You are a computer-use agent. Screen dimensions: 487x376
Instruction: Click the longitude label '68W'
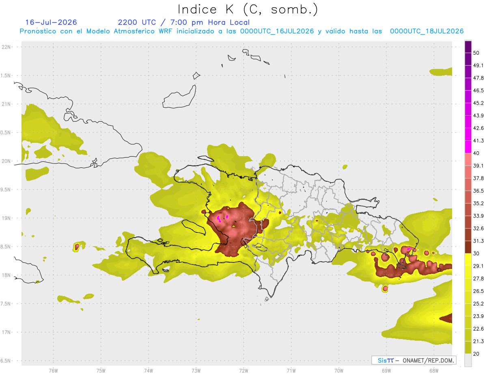[x=433, y=370]
